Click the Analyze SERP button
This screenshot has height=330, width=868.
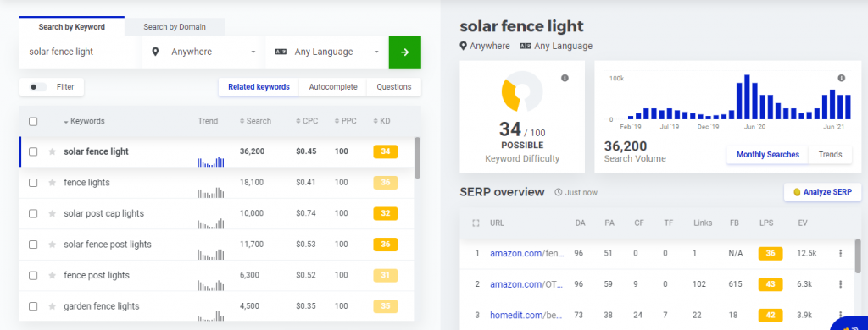coord(822,192)
